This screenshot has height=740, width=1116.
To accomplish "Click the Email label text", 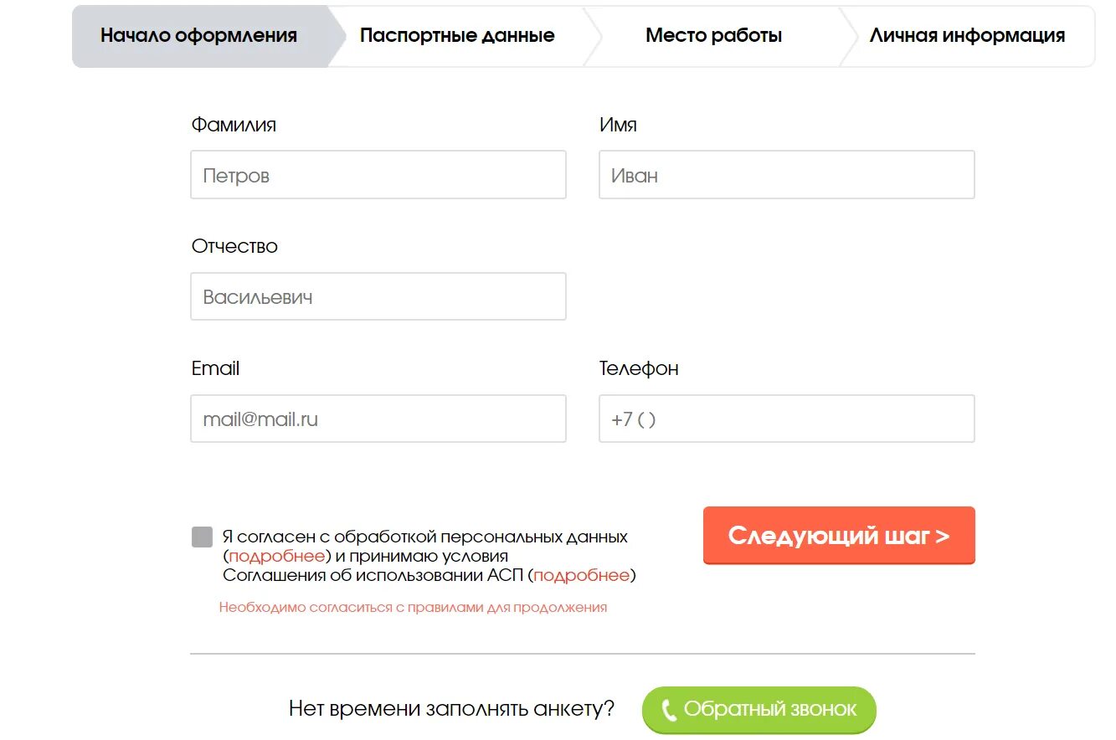I will coord(215,368).
